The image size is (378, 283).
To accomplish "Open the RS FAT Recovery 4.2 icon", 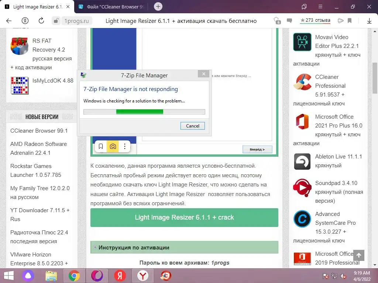I will coord(19,46).
